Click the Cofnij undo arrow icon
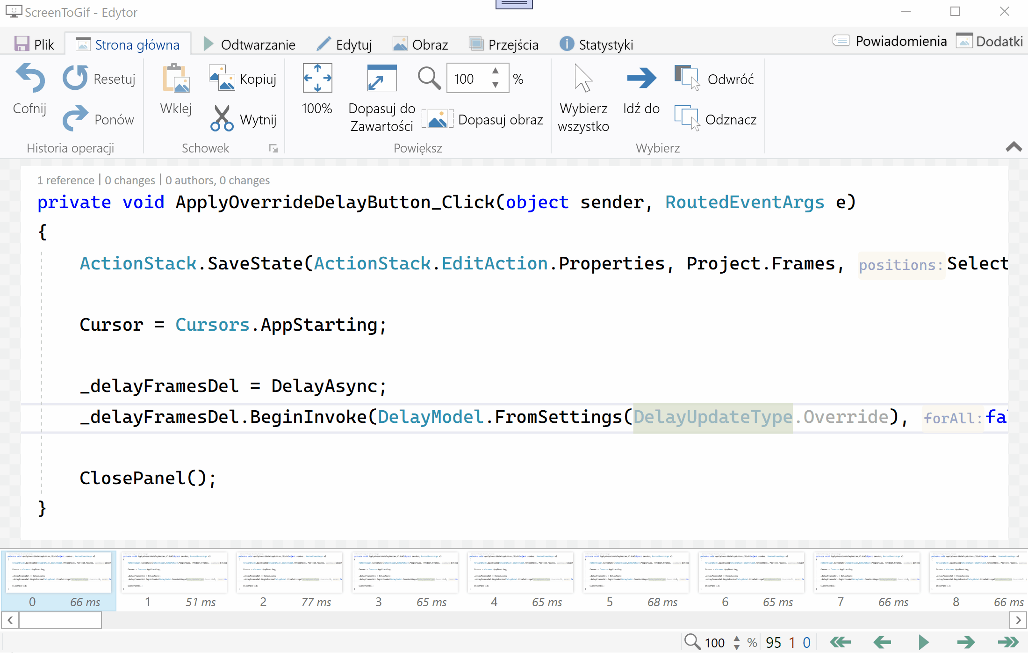Image resolution: width=1028 pixels, height=653 pixels. tap(30, 79)
